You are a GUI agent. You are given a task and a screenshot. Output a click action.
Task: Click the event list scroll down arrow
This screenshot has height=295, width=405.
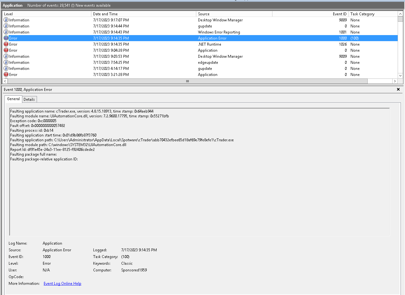[401, 76]
